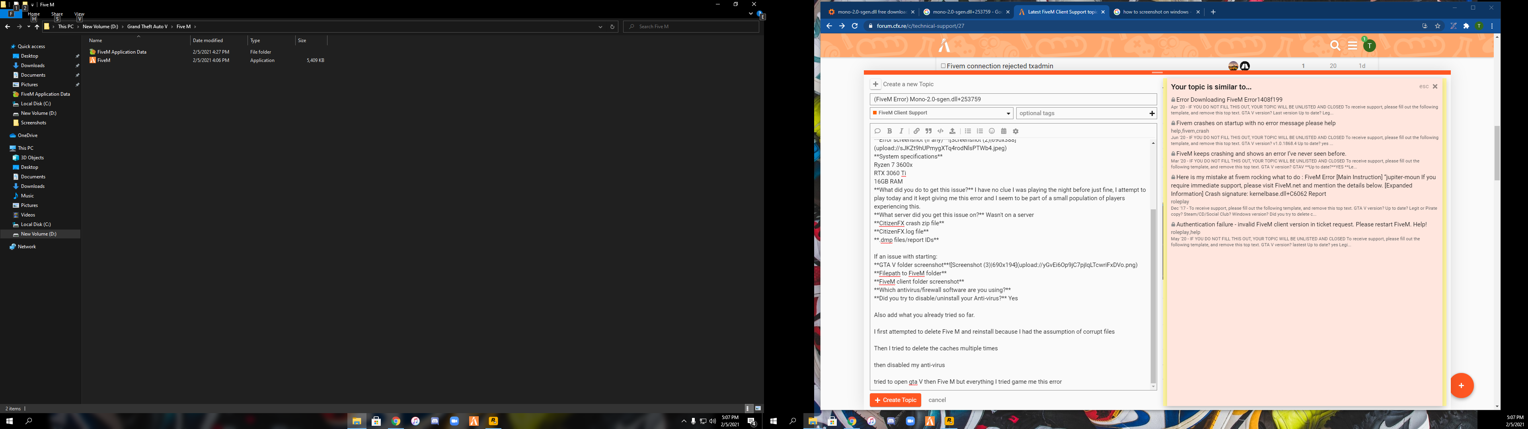Click the speech bubble icon in composer

click(877, 131)
